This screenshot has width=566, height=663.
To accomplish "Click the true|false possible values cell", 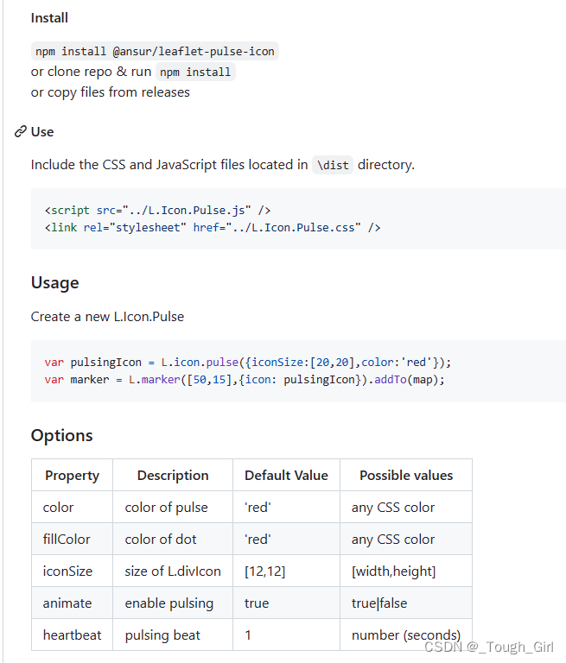I will (379, 603).
